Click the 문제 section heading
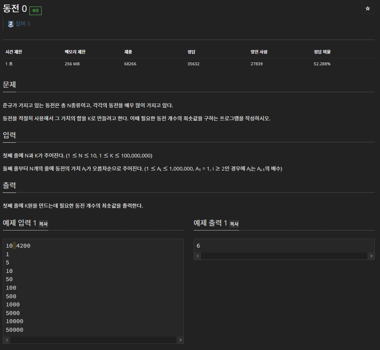Image resolution: width=380 pixels, height=350 pixels. coord(9,85)
